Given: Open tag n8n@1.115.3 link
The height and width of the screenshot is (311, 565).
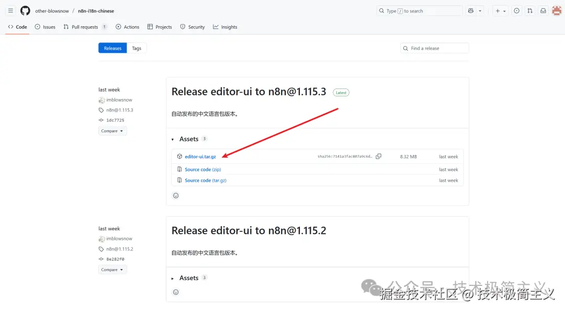Looking at the screenshot, I should [x=120, y=110].
